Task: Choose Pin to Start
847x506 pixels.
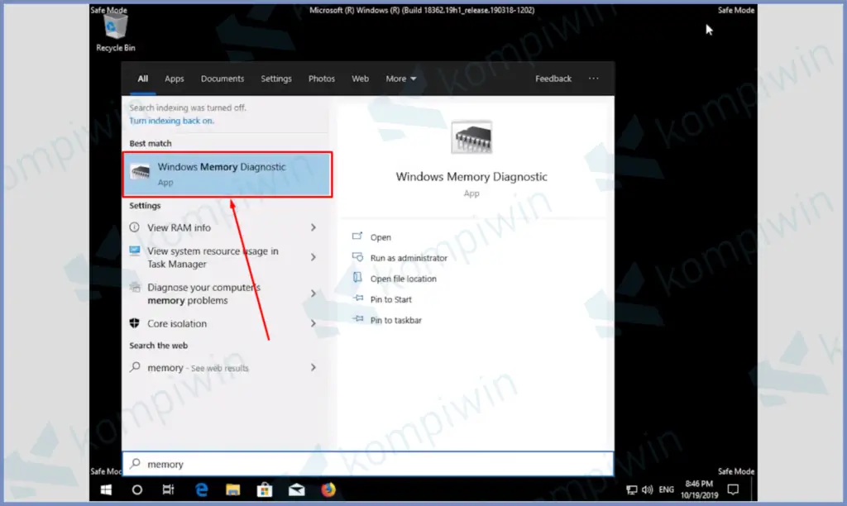Action: (x=390, y=299)
